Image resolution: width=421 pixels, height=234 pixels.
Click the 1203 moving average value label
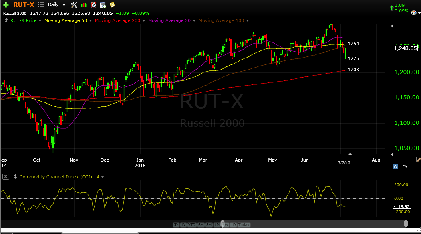pos(353,70)
